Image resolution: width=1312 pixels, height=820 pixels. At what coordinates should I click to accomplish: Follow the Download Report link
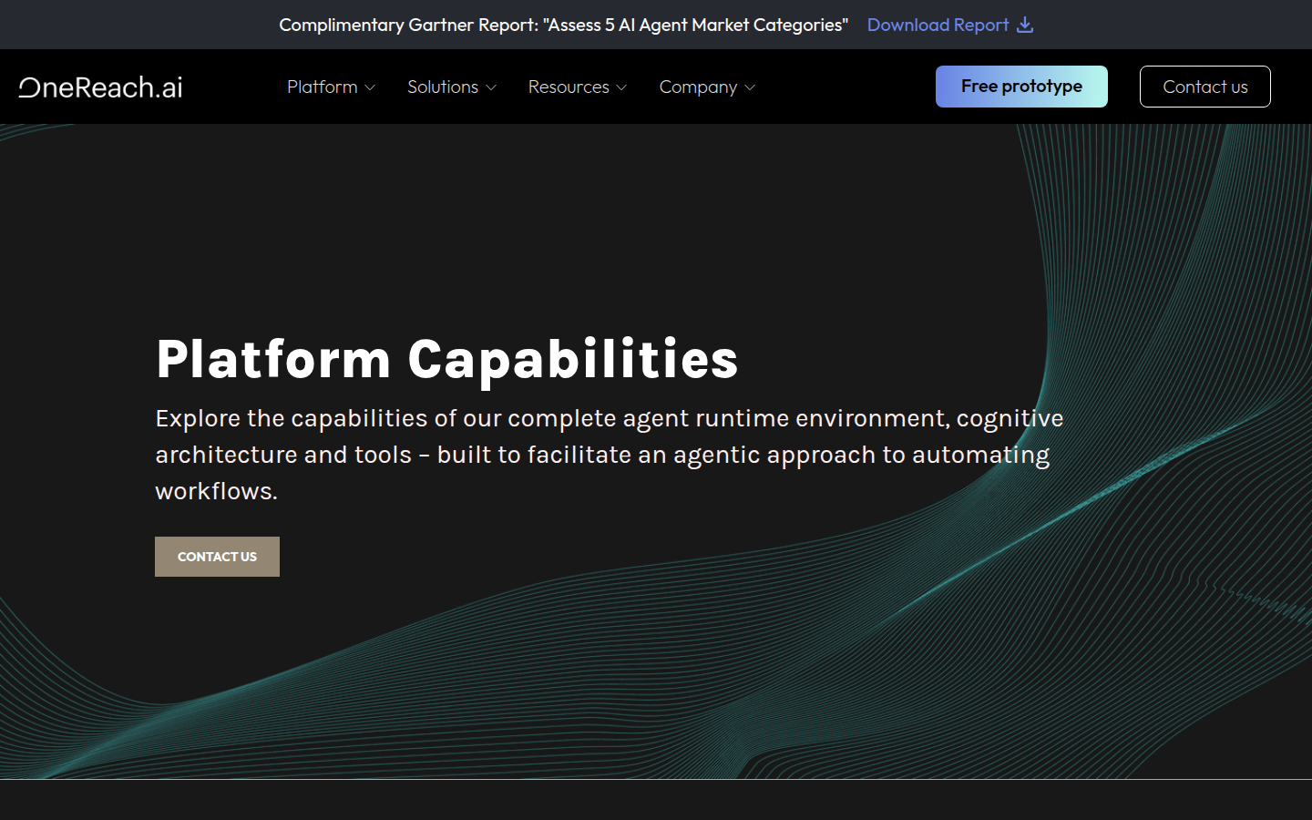click(938, 25)
